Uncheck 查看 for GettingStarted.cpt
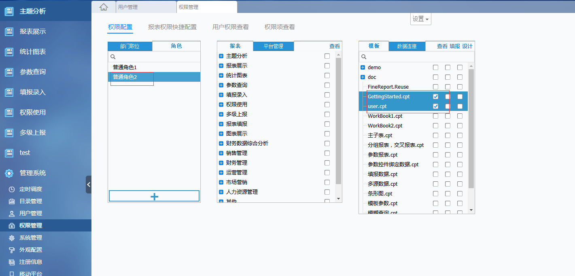 (x=435, y=97)
